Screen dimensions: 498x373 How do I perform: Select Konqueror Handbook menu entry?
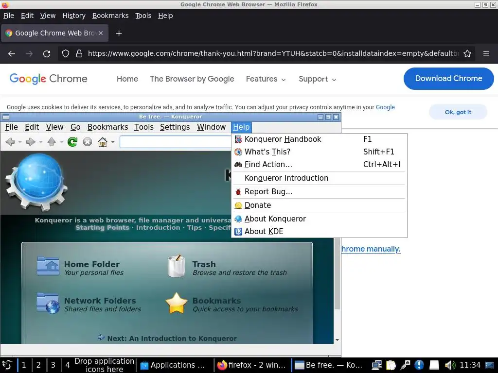point(319,139)
